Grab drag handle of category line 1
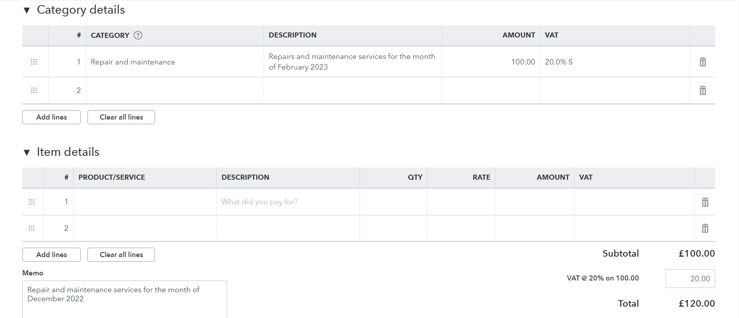Image resolution: width=739 pixels, height=318 pixels. click(x=34, y=62)
